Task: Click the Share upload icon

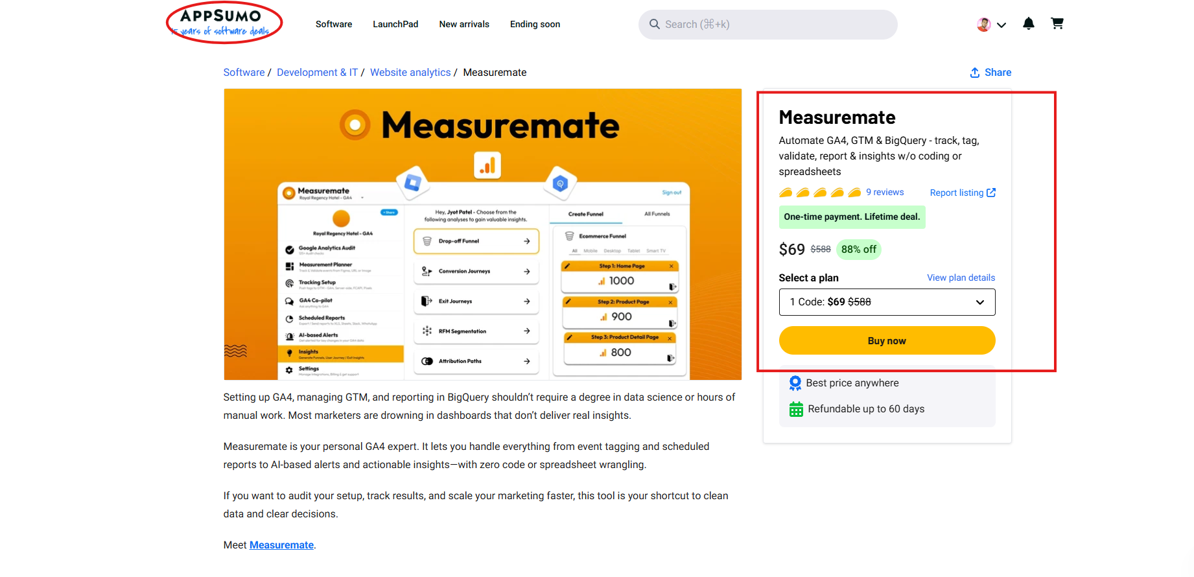Action: pos(975,73)
